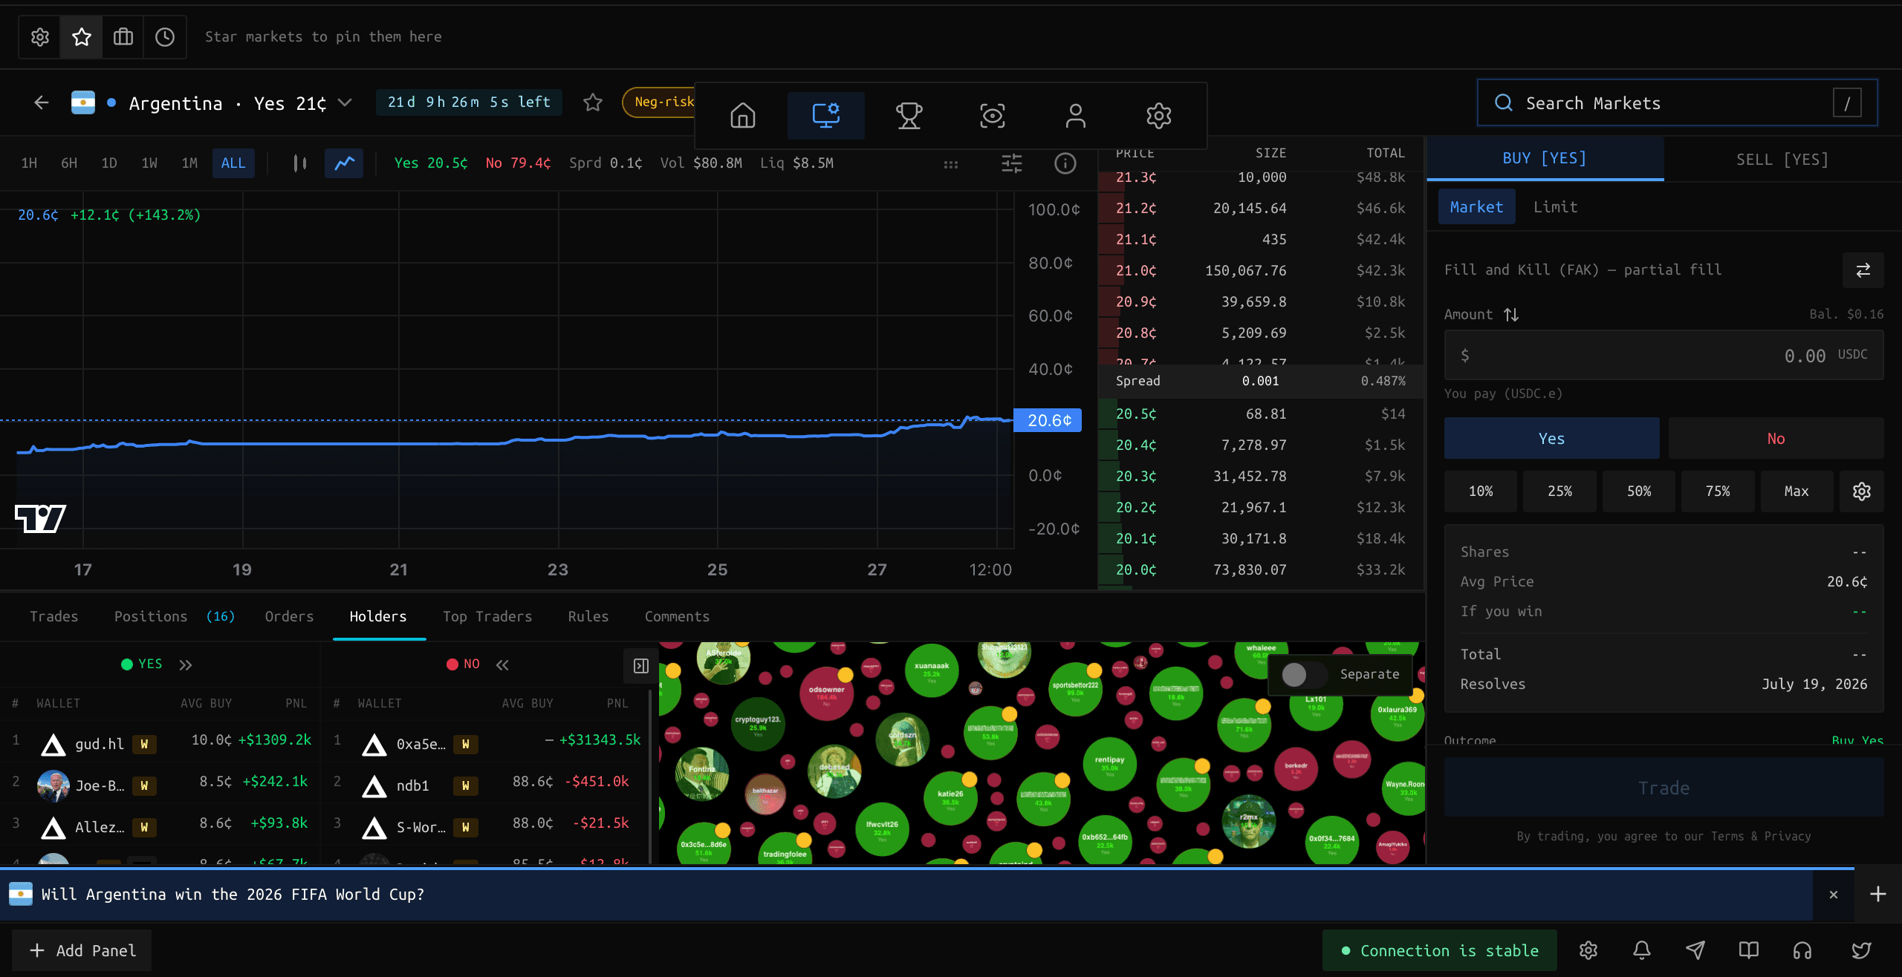This screenshot has height=977, width=1902.
Task: Click the six-dot drag handle icon
Action: (951, 164)
